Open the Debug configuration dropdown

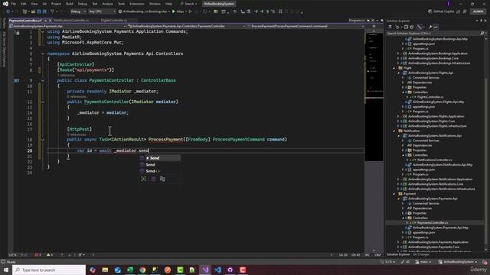(78, 11)
